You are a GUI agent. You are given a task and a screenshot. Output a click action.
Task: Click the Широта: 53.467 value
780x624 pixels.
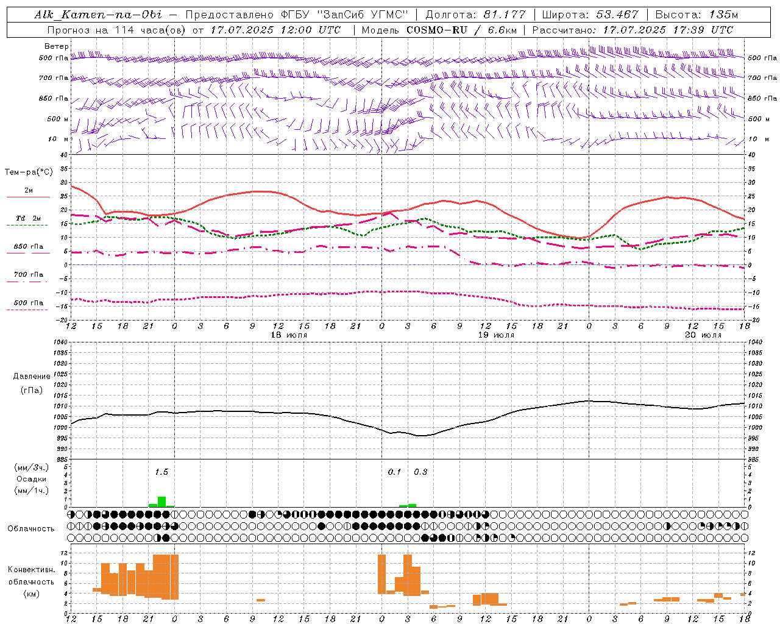[x=590, y=15]
